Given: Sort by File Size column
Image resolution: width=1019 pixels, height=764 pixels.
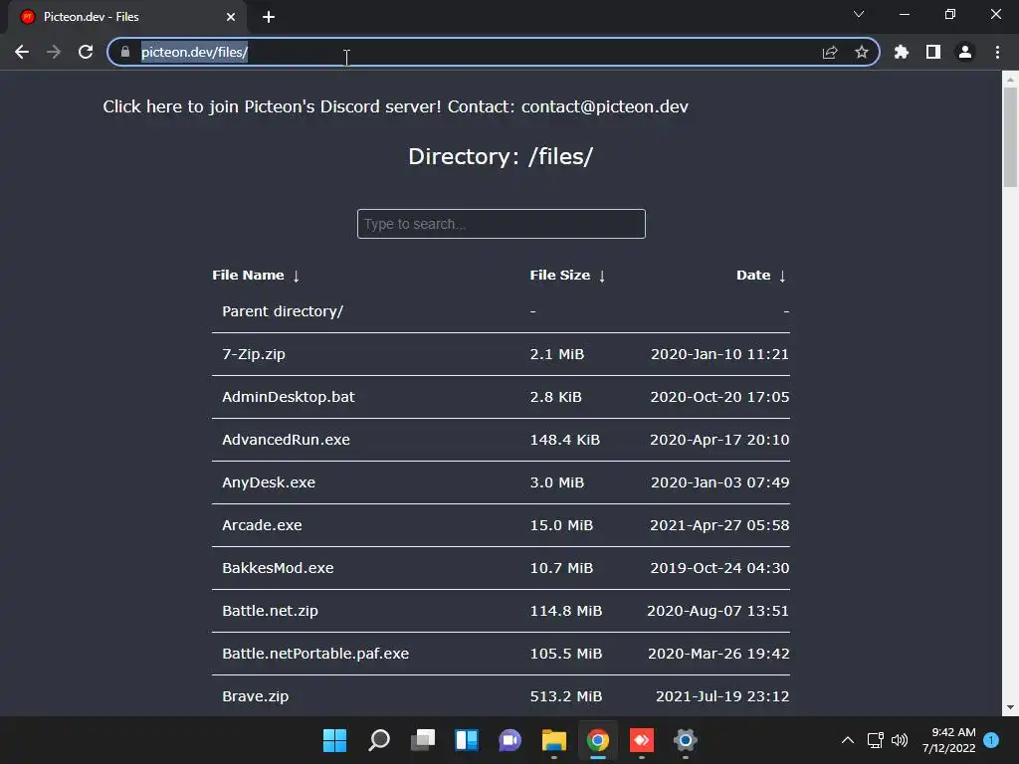Looking at the screenshot, I should [559, 276].
